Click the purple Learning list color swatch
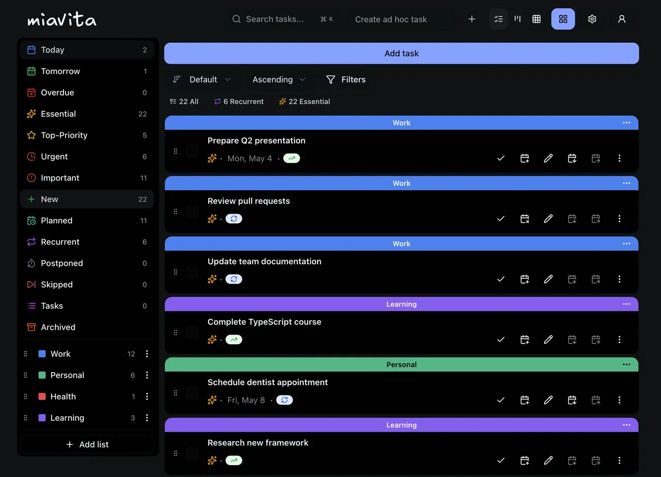 pyautogui.click(x=42, y=418)
